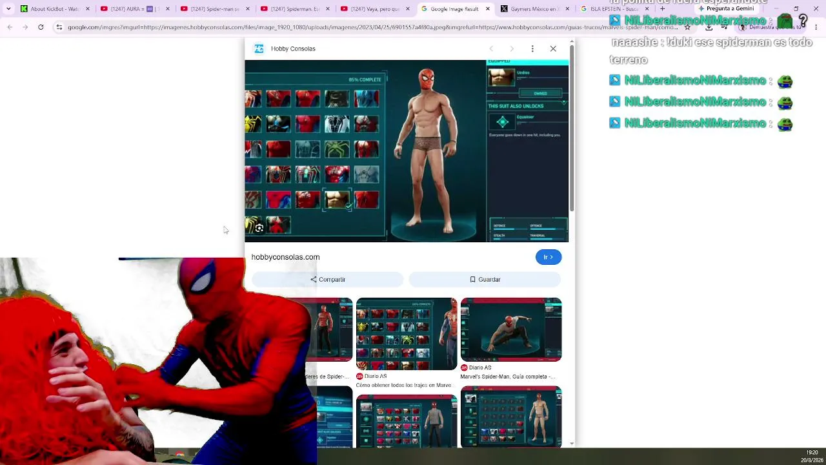Close the About KickBot tab
826x465 pixels.
[87, 9]
